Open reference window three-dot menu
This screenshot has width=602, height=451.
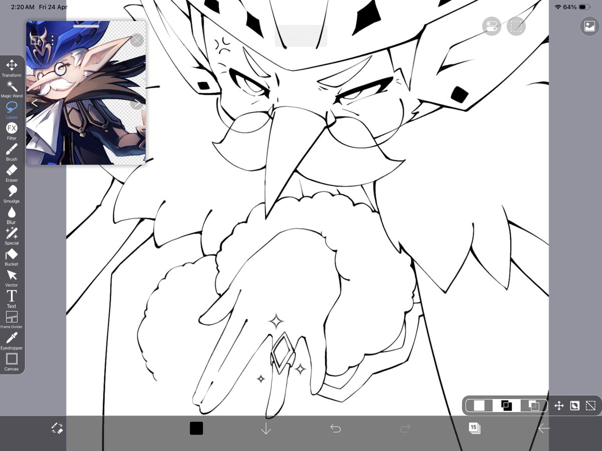point(52,40)
